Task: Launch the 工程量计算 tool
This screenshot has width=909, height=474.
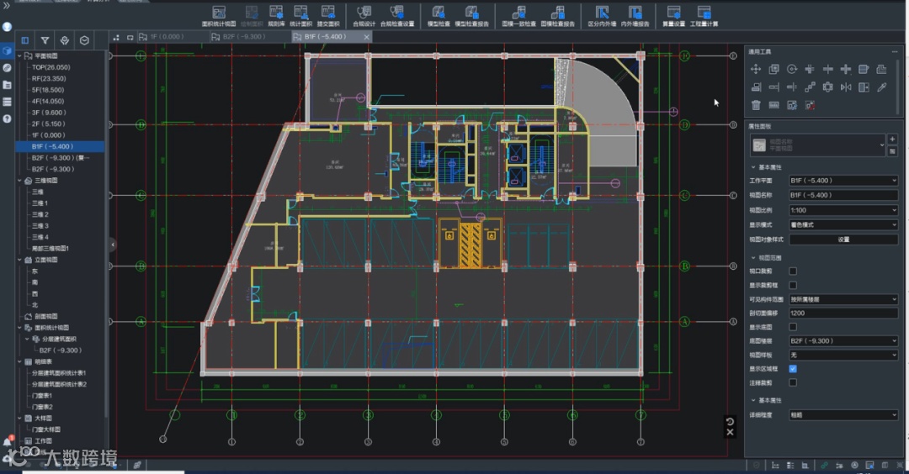Action: (x=704, y=16)
